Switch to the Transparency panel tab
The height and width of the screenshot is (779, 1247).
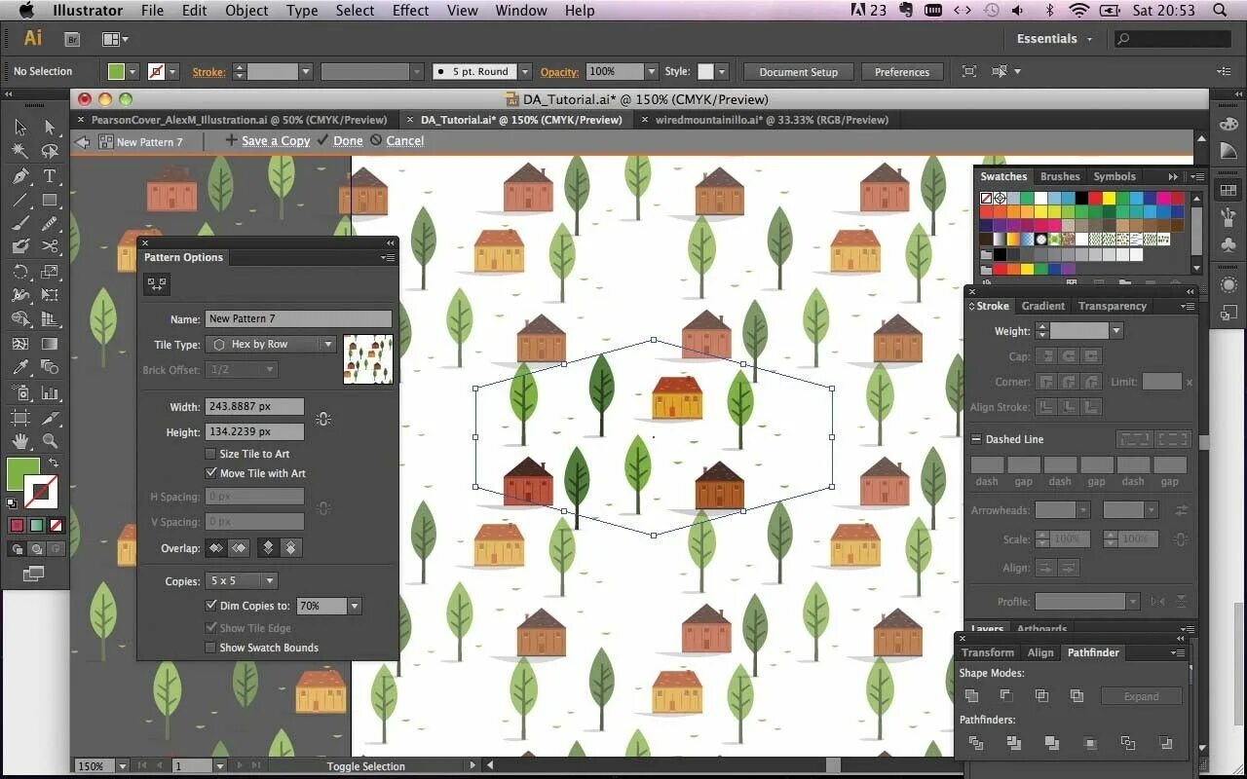[x=1112, y=306]
